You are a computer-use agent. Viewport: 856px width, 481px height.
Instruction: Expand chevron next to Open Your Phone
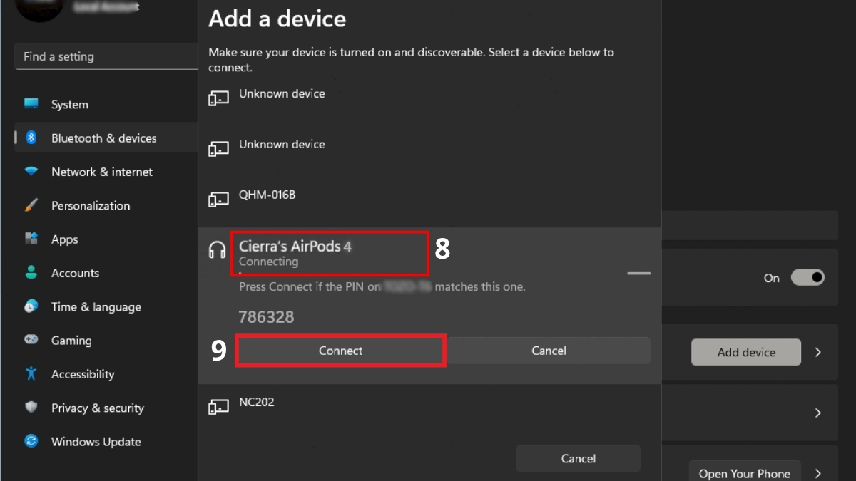[818, 473]
